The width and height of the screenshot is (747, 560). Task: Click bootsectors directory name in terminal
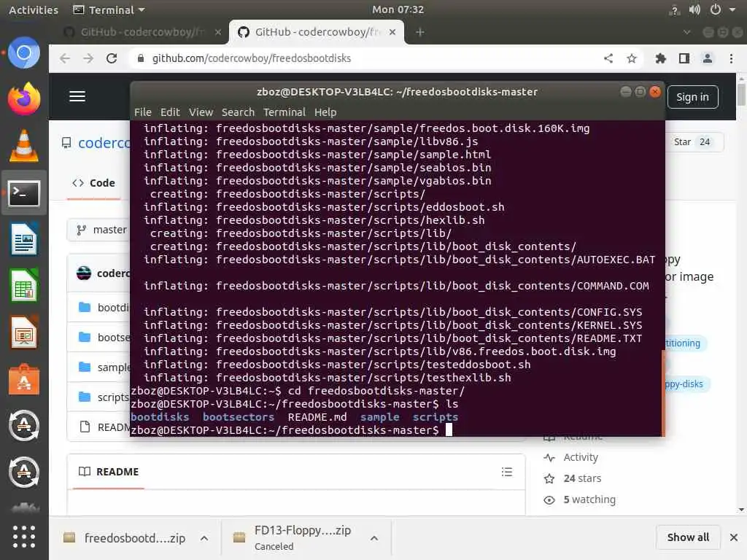tap(239, 416)
